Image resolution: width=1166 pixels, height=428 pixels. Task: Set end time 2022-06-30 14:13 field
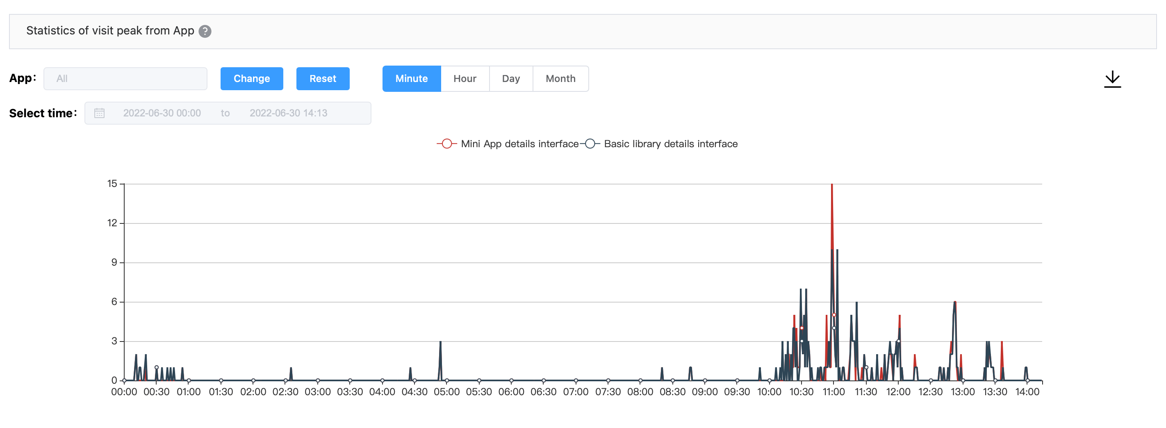288,113
